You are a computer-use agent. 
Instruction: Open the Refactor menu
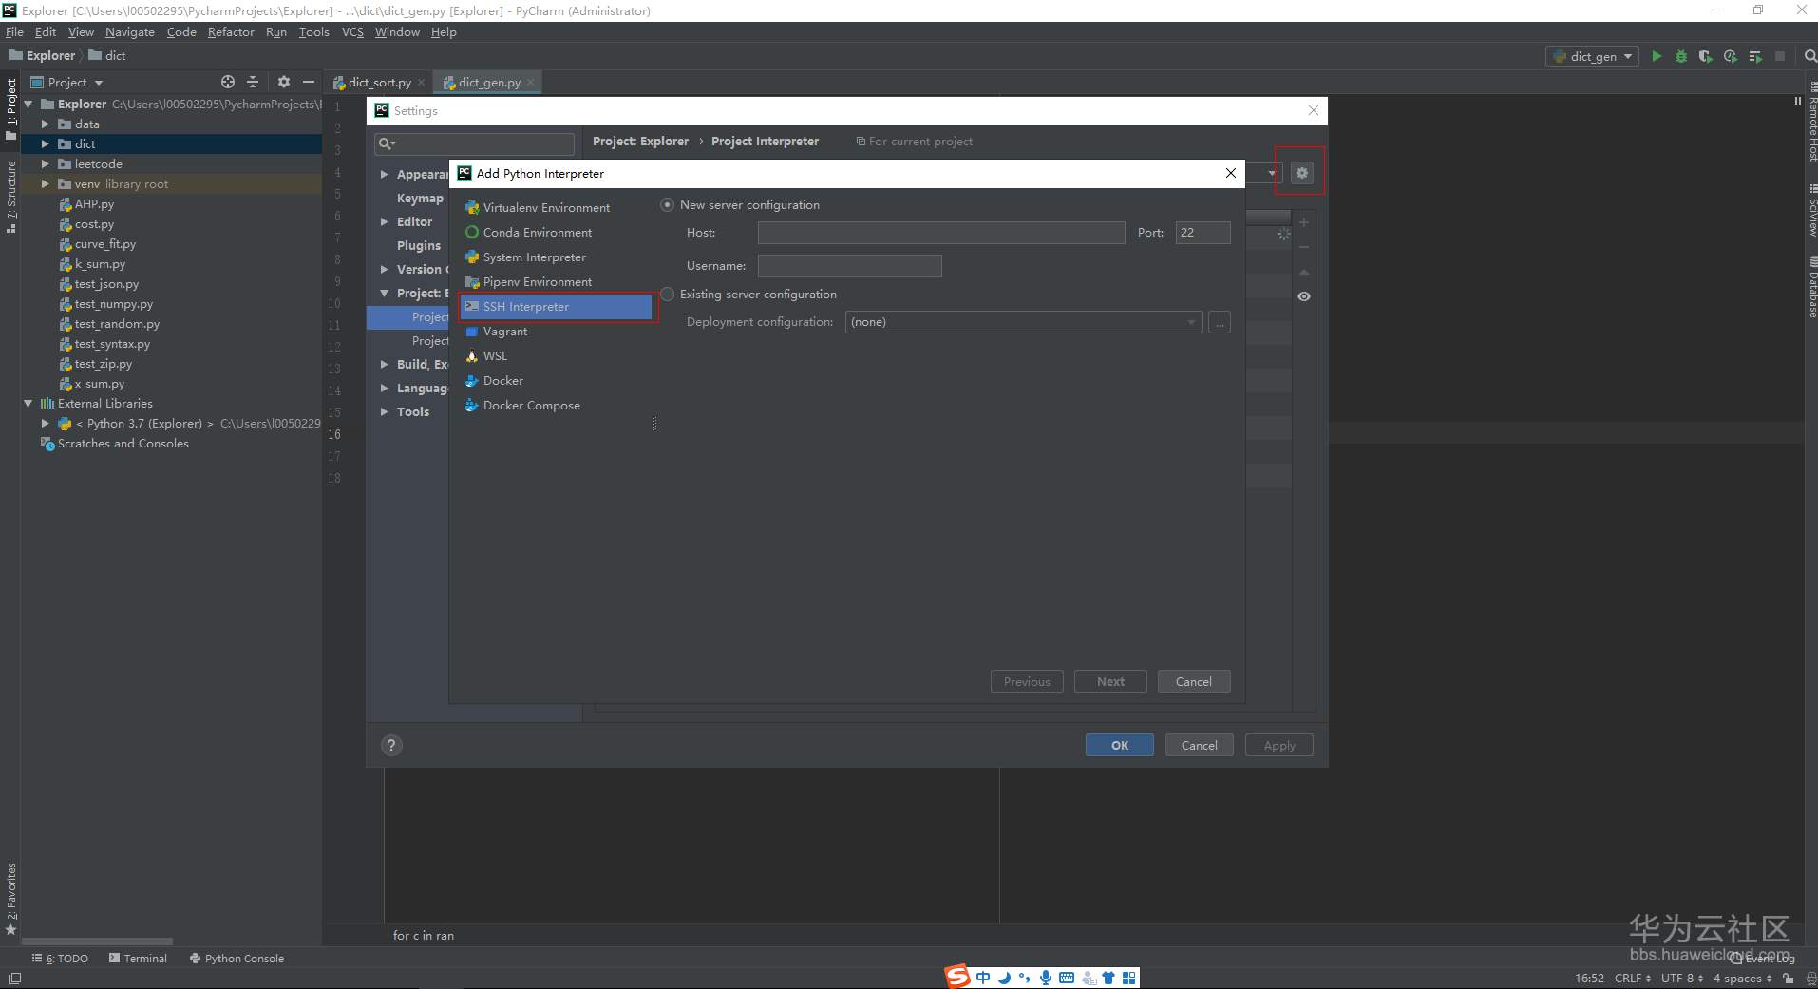click(x=231, y=32)
